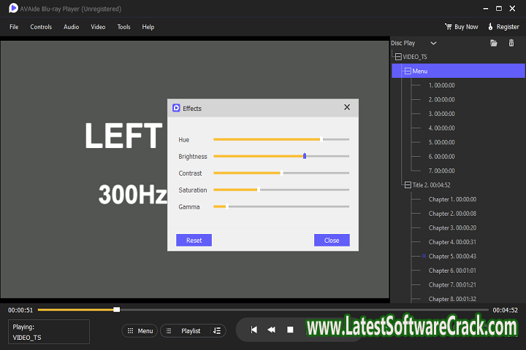Click the Playing: VIDEO_TS status box

click(49, 332)
